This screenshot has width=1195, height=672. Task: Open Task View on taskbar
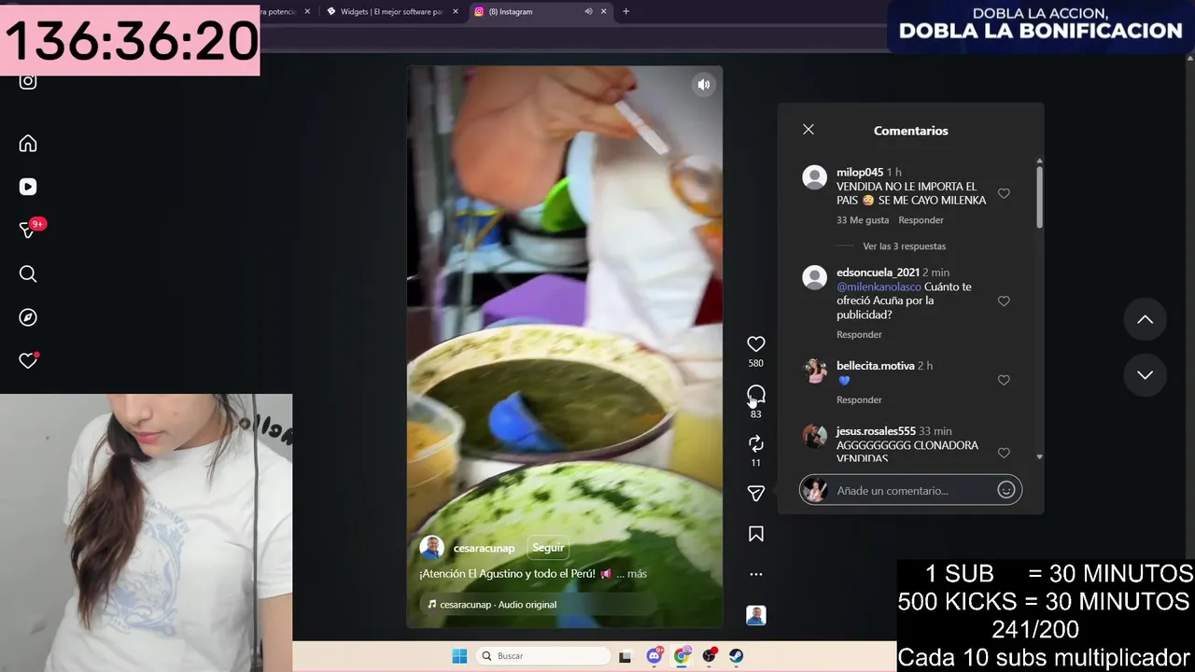pos(625,656)
